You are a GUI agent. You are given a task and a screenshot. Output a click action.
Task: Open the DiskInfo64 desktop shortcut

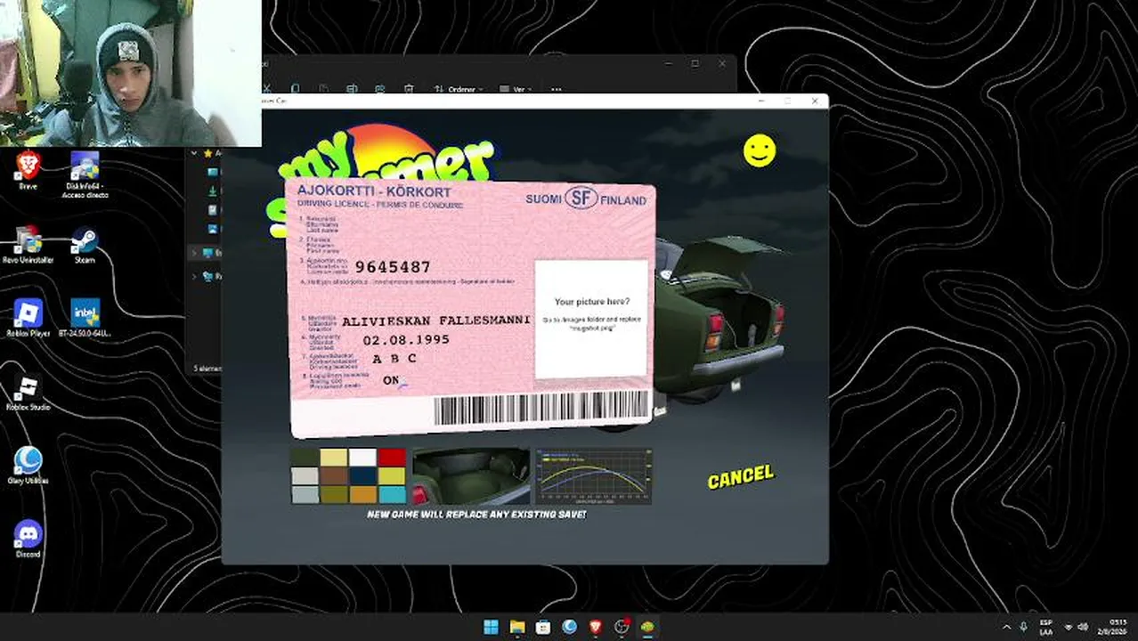(x=85, y=174)
